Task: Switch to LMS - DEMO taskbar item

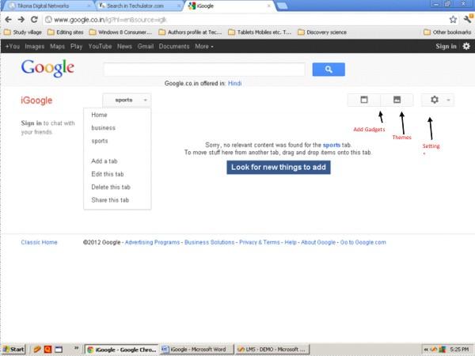Action: (272, 350)
